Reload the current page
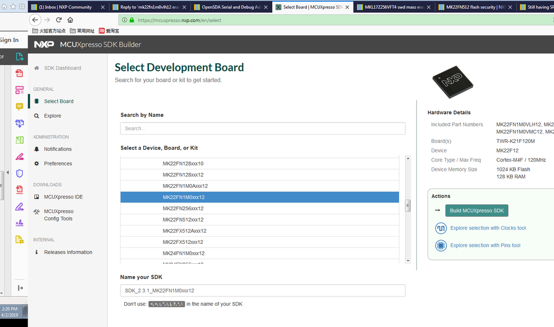Image resolution: width=554 pixels, height=327 pixels. point(59,20)
